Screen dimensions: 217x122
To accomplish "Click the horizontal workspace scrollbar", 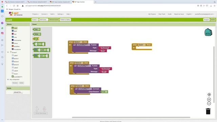I will point(131,117).
